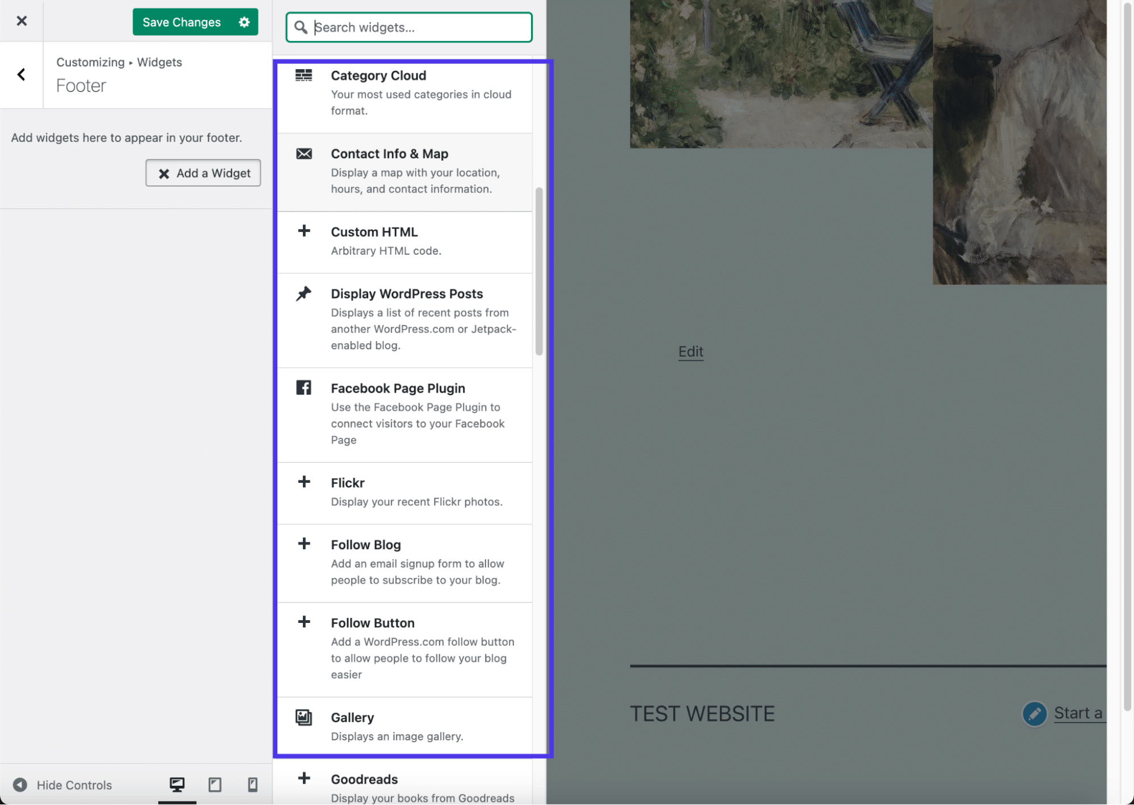Click the Gallery widget icon
The height and width of the screenshot is (805, 1134).
(304, 715)
